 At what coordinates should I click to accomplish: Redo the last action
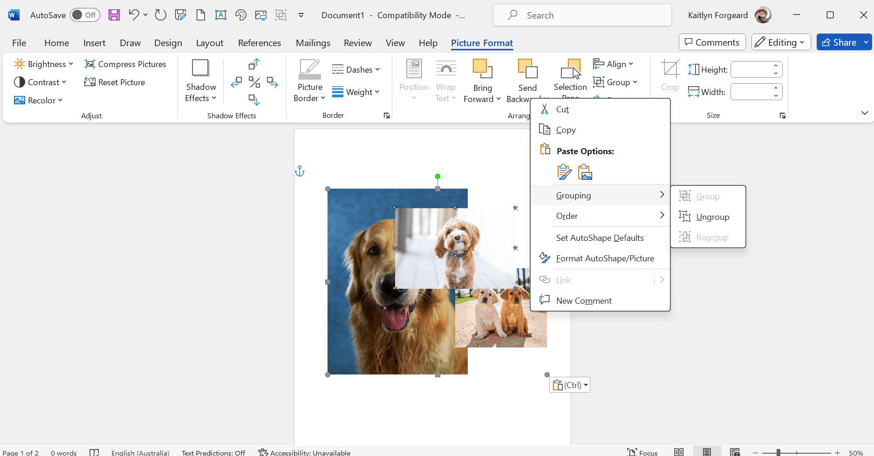[x=161, y=15]
